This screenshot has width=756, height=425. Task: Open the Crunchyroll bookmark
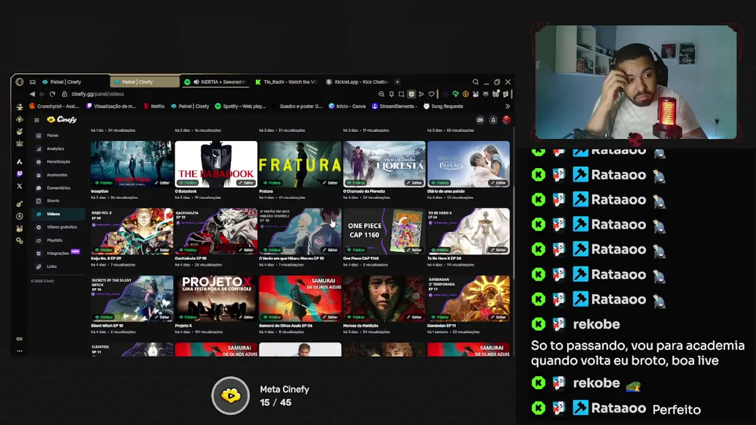tap(54, 106)
